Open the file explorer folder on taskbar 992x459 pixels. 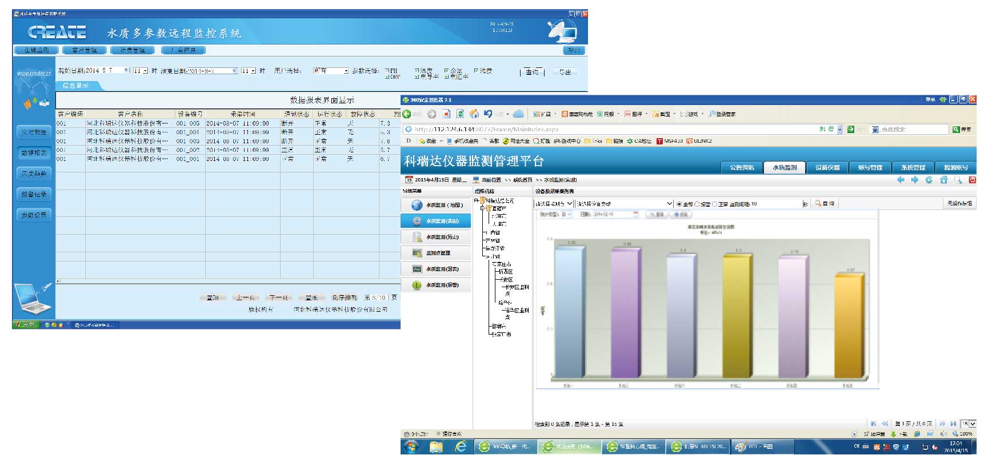click(436, 446)
